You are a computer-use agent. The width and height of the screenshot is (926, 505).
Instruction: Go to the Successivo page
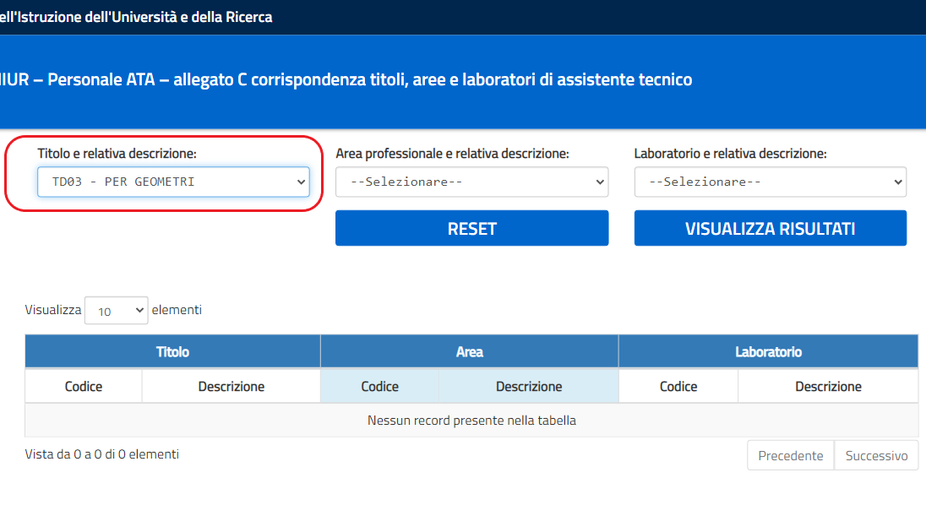tap(876, 455)
